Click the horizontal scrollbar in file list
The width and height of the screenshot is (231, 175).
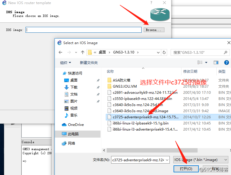coord(152,150)
